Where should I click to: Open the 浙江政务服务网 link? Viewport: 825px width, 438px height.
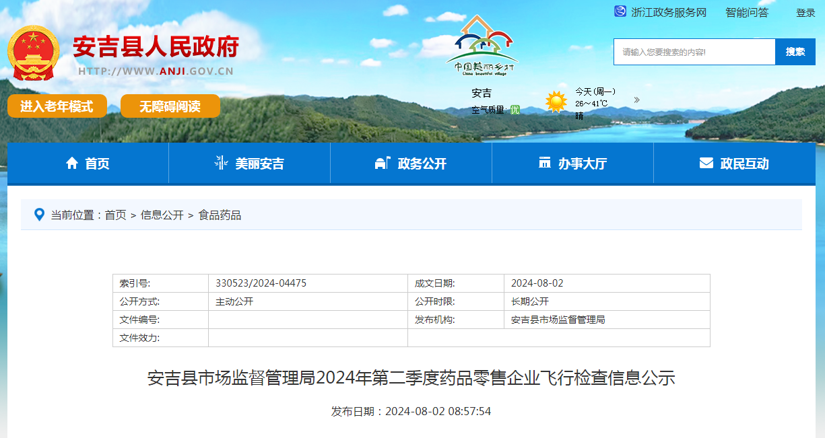click(x=669, y=12)
